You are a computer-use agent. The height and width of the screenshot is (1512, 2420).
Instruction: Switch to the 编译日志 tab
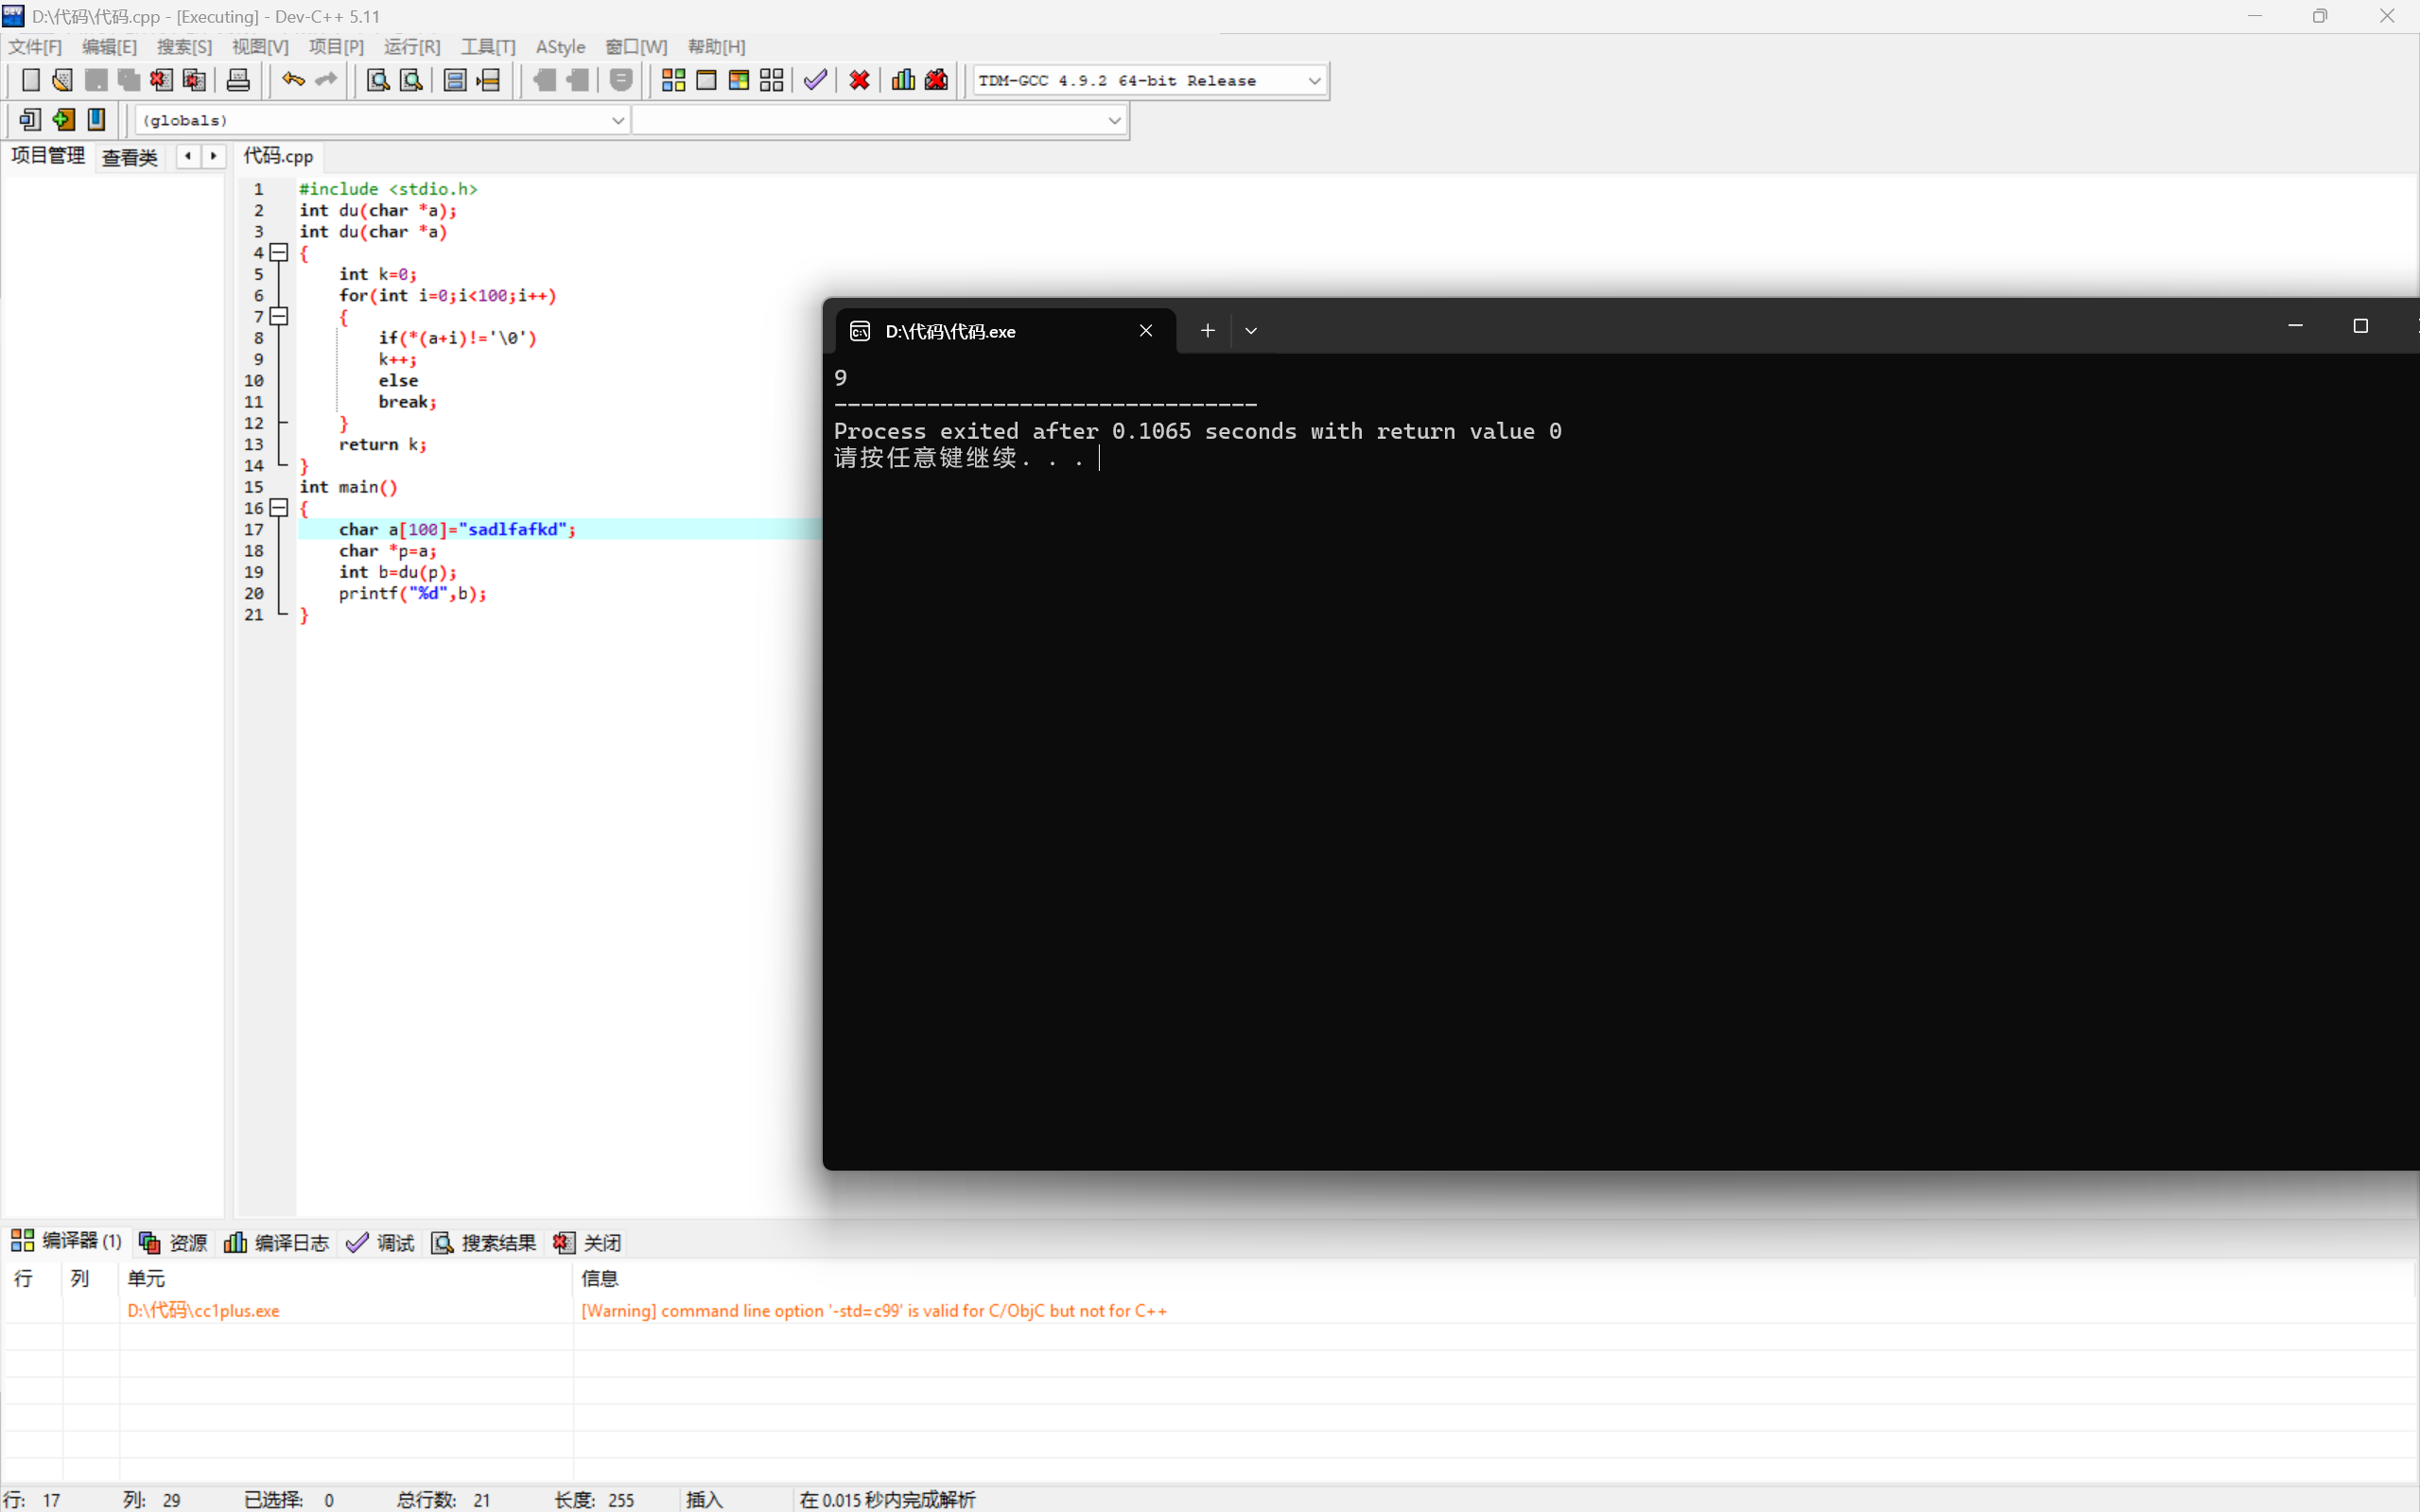pos(277,1242)
